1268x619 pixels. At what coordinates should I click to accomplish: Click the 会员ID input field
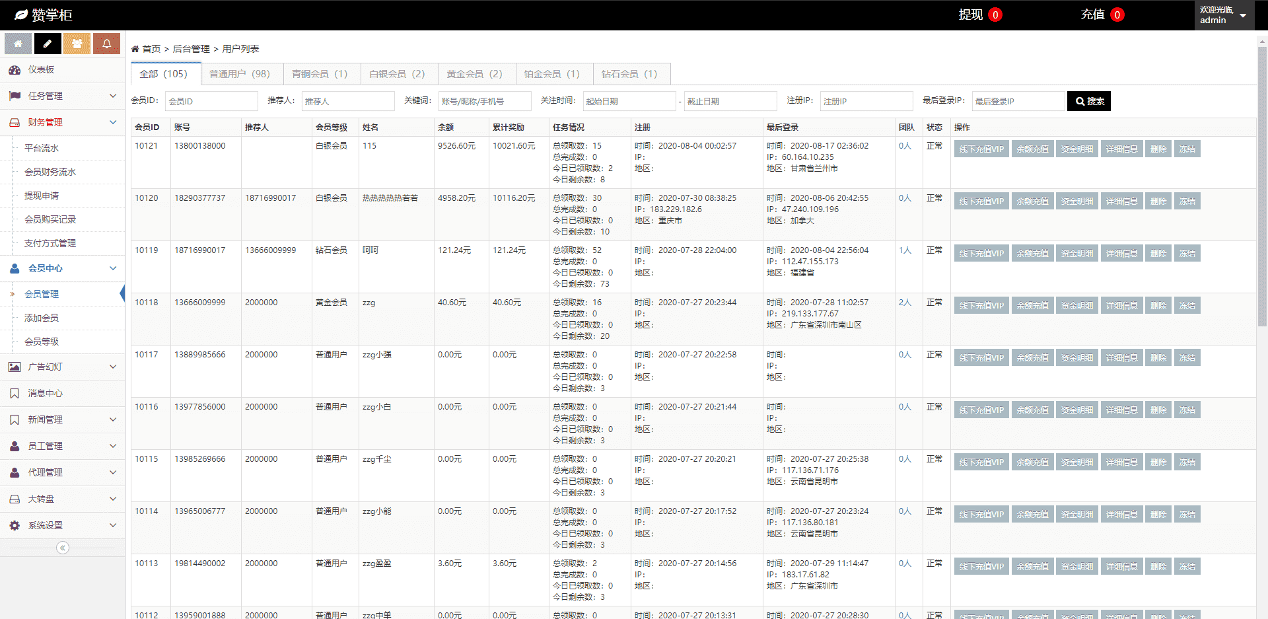coord(211,101)
